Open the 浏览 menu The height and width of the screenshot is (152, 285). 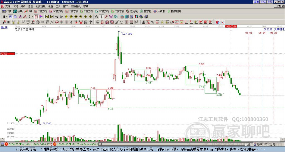(15, 6)
